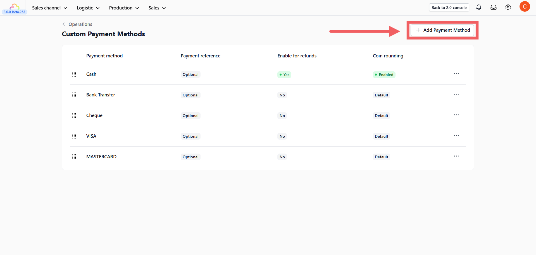Open more options for VISA row
The width and height of the screenshot is (536, 255).
[456, 136]
